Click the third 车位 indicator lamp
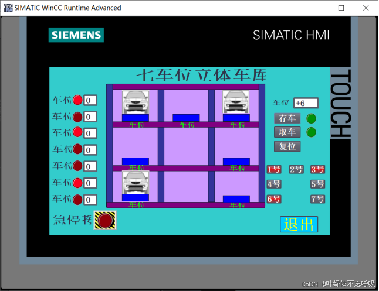The width and height of the screenshot is (379, 291). point(77,132)
